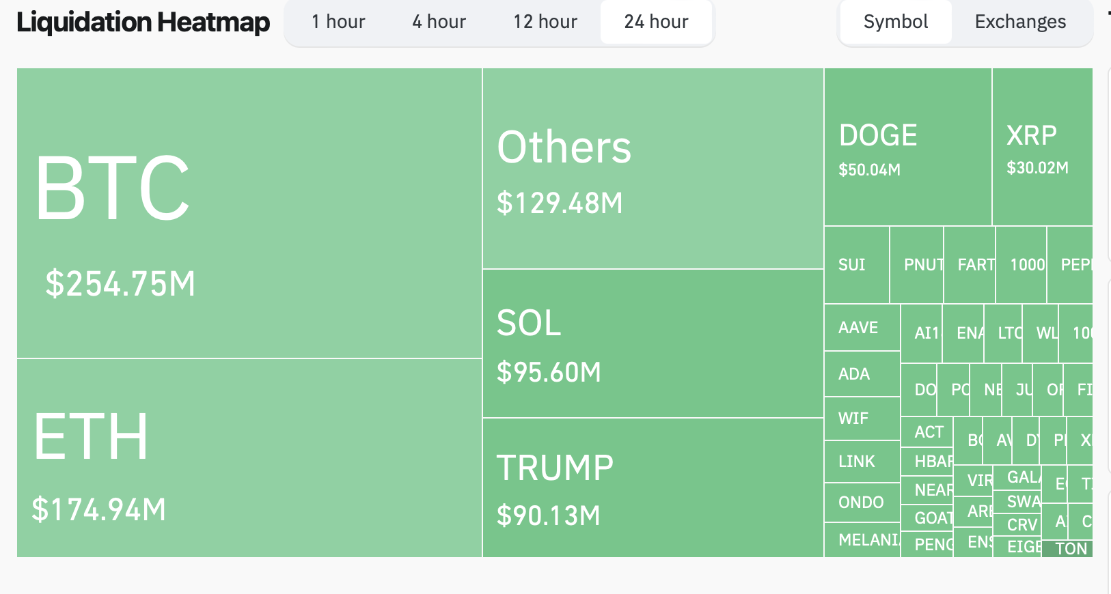Click the ACT heatmap cell
Viewport: 1111px width, 594px height.
click(927, 432)
